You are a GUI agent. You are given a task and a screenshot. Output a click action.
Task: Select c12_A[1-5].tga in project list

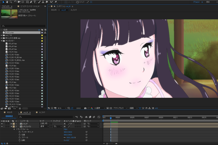pyautogui.click(x=13, y=55)
